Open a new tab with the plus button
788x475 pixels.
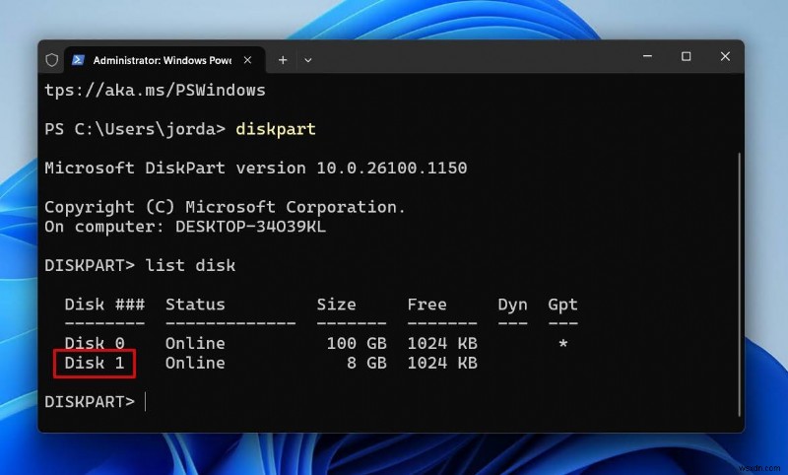pos(283,60)
